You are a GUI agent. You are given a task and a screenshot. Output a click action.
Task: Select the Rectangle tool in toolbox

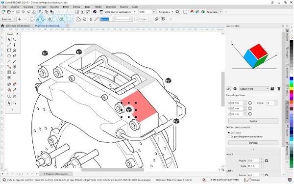click(9, 51)
